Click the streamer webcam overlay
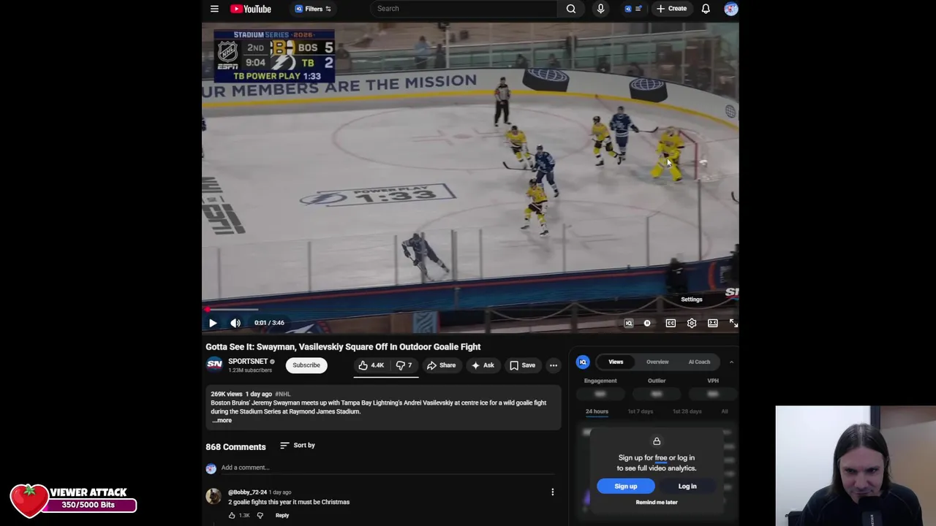Screen dimensions: 936x526 (x=856, y=466)
